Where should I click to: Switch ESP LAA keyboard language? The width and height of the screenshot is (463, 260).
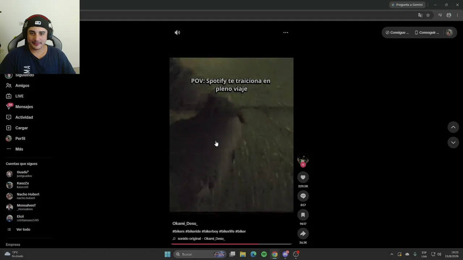point(424,254)
